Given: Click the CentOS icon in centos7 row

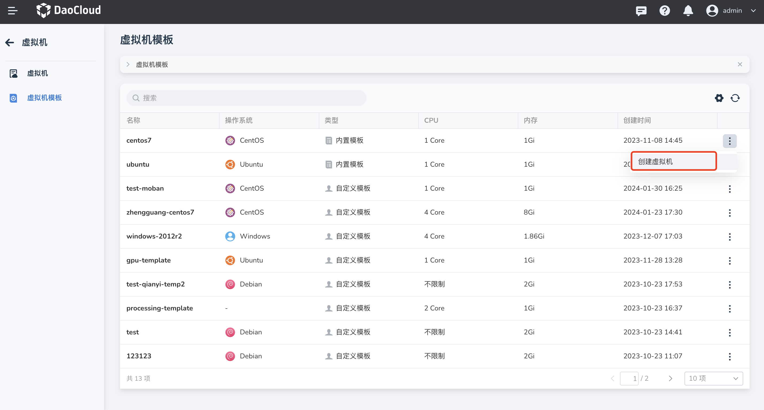Looking at the screenshot, I should (x=230, y=141).
